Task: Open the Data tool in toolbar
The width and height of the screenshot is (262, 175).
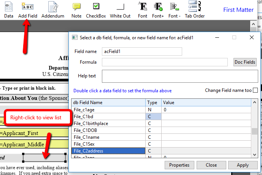Action: pos(9,10)
